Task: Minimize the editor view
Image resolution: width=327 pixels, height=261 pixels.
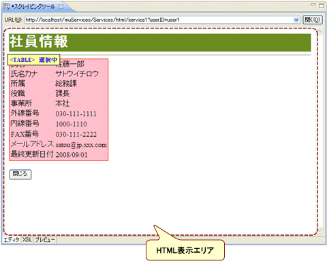Action: [313, 5]
